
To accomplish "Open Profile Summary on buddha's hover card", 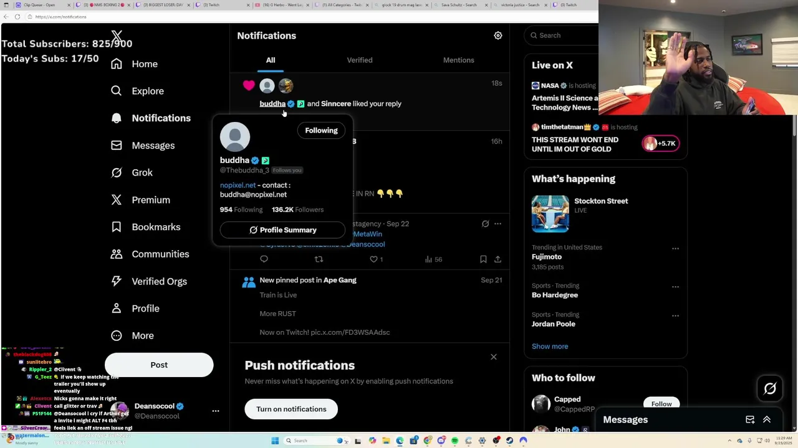I will (x=282, y=230).
